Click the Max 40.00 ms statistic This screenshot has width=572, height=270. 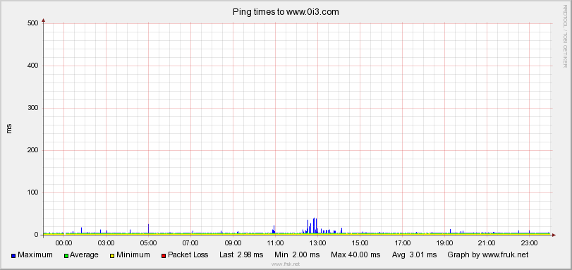click(x=355, y=255)
